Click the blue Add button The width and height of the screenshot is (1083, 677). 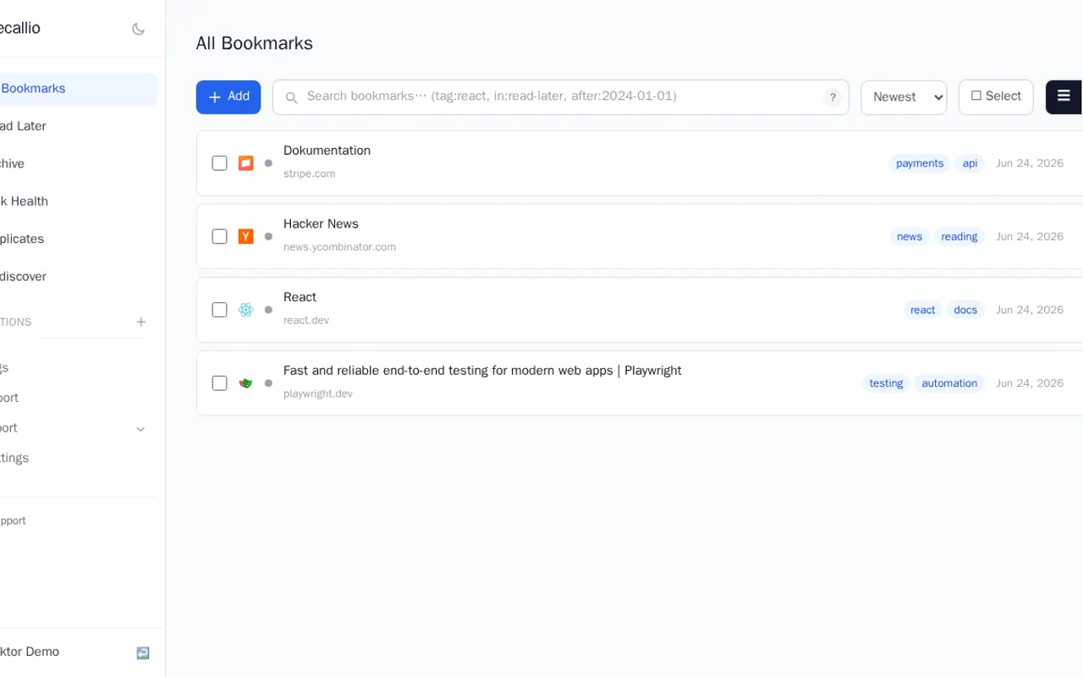(228, 96)
